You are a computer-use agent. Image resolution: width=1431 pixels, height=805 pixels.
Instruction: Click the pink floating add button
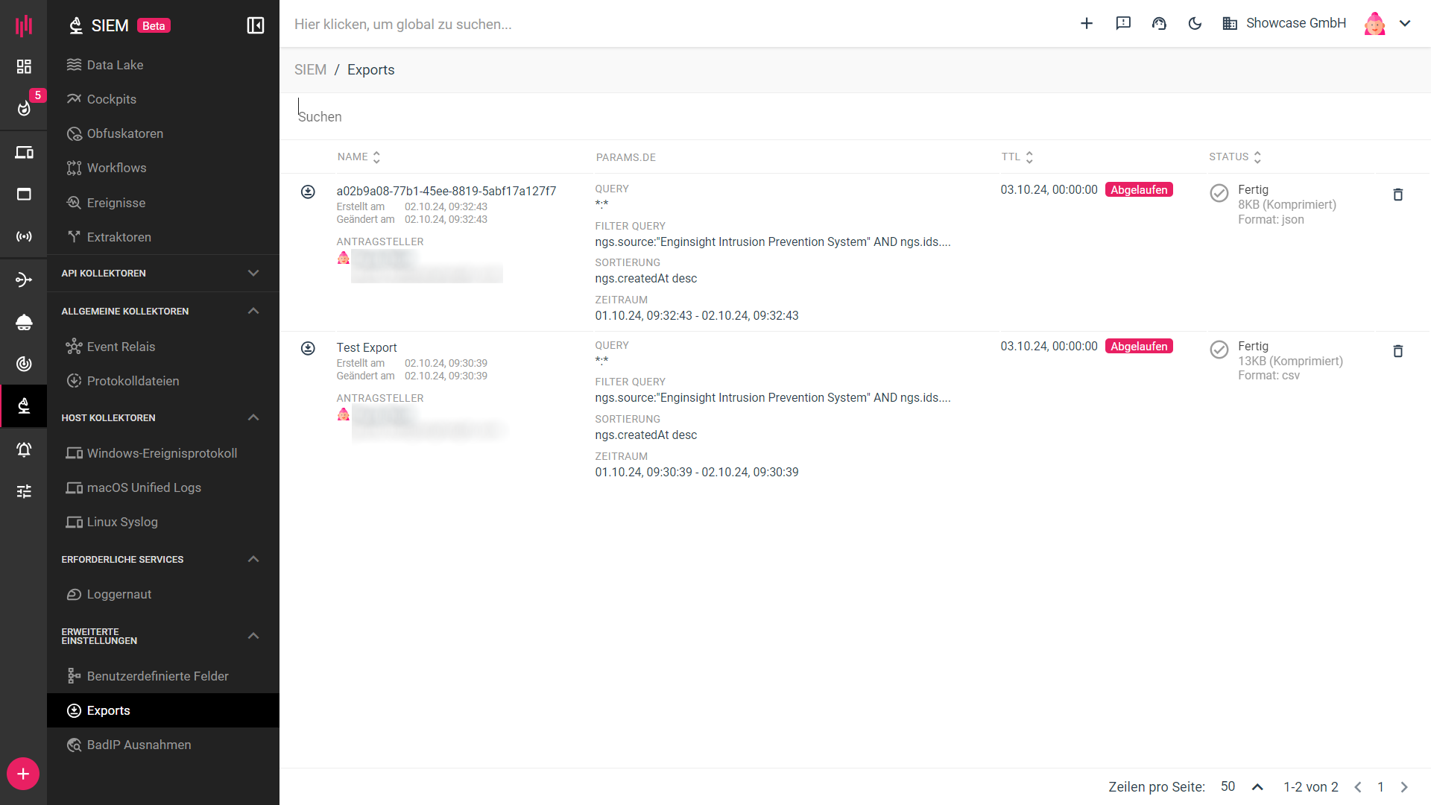coord(23,774)
